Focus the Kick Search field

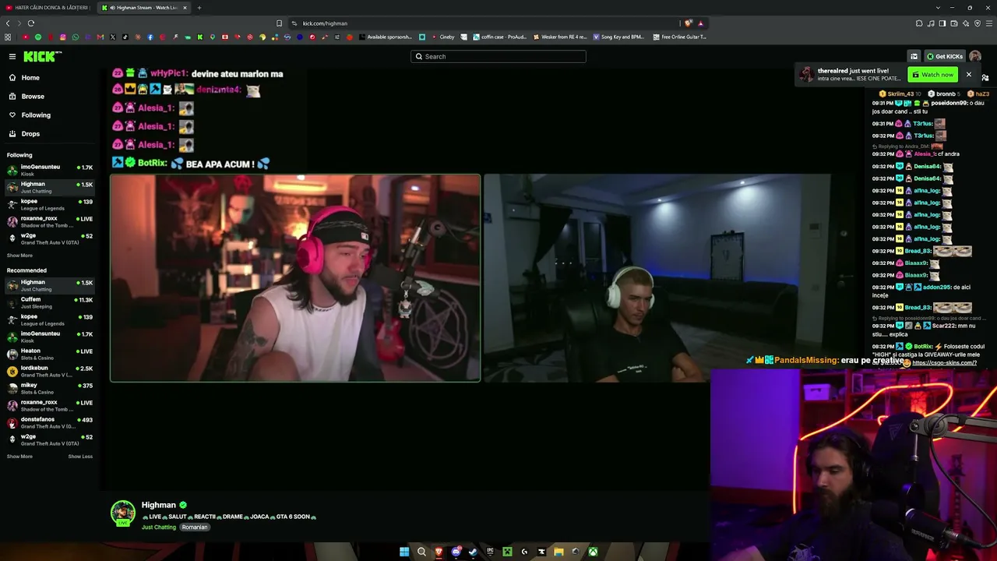[498, 56]
